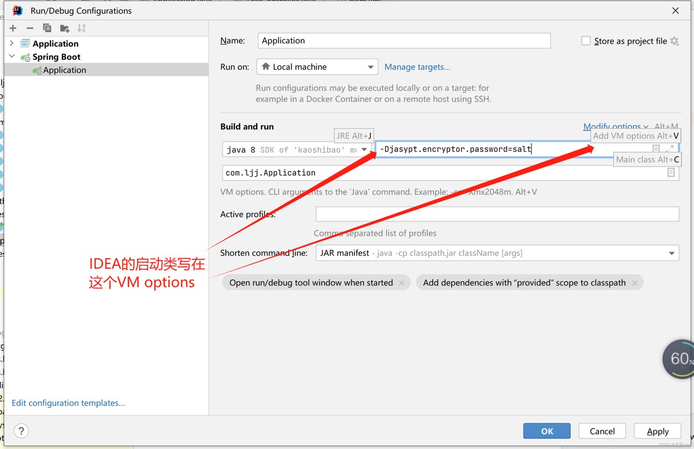Create a new configuration folder
This screenshot has width=694, height=449.
click(x=64, y=28)
